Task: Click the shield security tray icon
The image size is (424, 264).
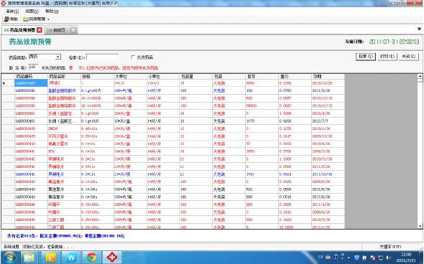Action: 356,258
